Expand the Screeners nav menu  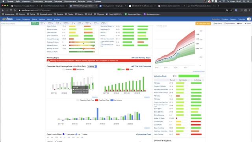(x=26, y=19)
